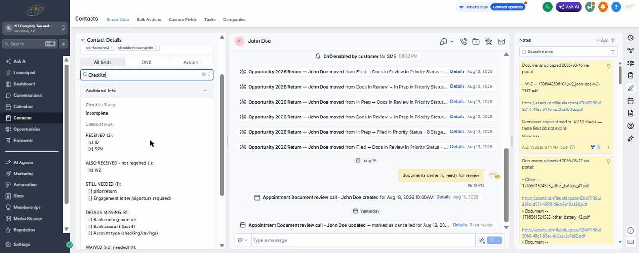Pin the note dated 2026-08-12
This screenshot has width=639, height=253.
point(608,162)
